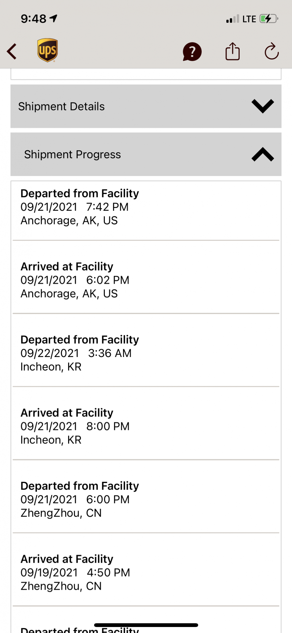This screenshot has height=633, width=292.
Task: Tap the share icon
Action: pyautogui.click(x=233, y=51)
